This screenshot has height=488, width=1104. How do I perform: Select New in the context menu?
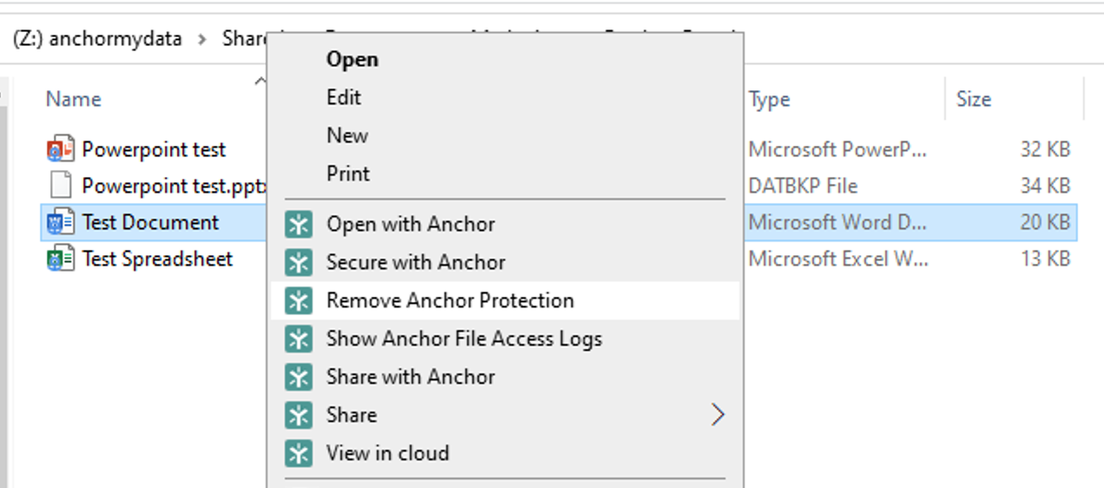[347, 135]
